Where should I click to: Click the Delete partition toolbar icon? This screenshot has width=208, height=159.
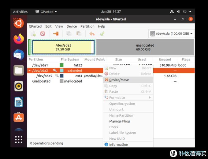tap(43, 33)
